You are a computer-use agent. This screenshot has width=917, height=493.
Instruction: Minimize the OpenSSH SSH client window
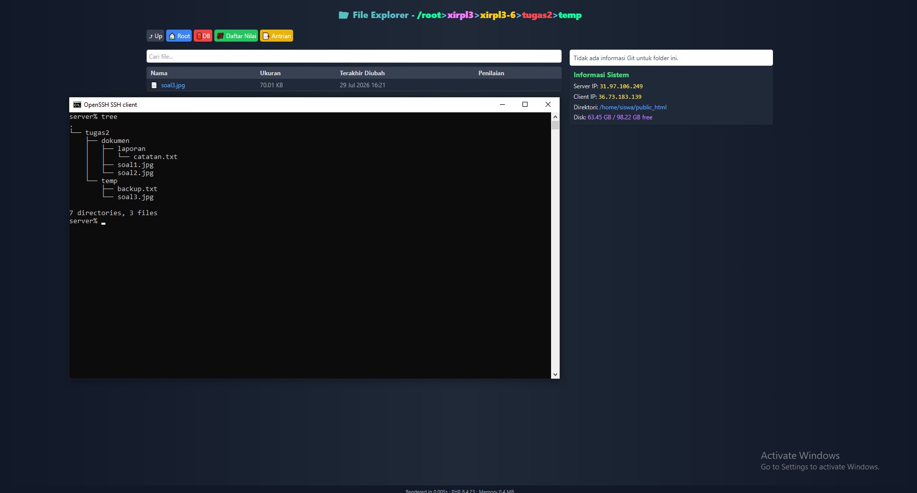click(x=502, y=104)
